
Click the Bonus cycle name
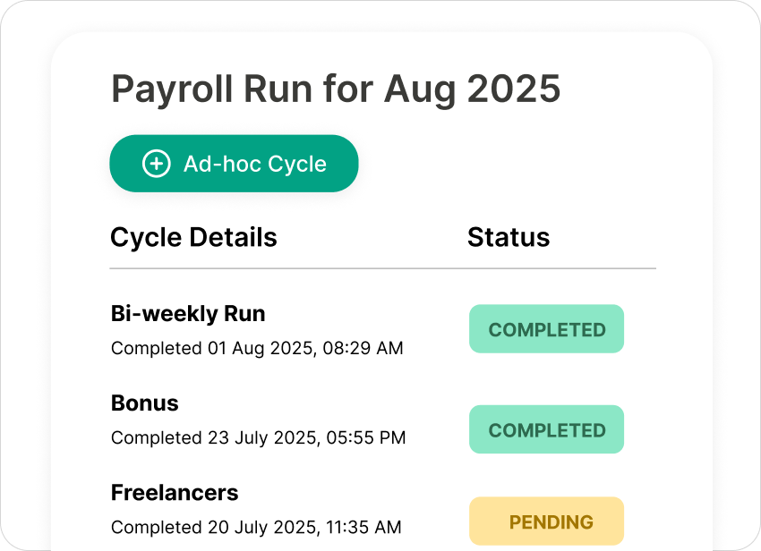coord(144,403)
